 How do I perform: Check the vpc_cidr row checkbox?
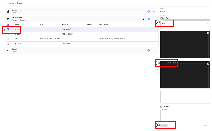click(8, 43)
